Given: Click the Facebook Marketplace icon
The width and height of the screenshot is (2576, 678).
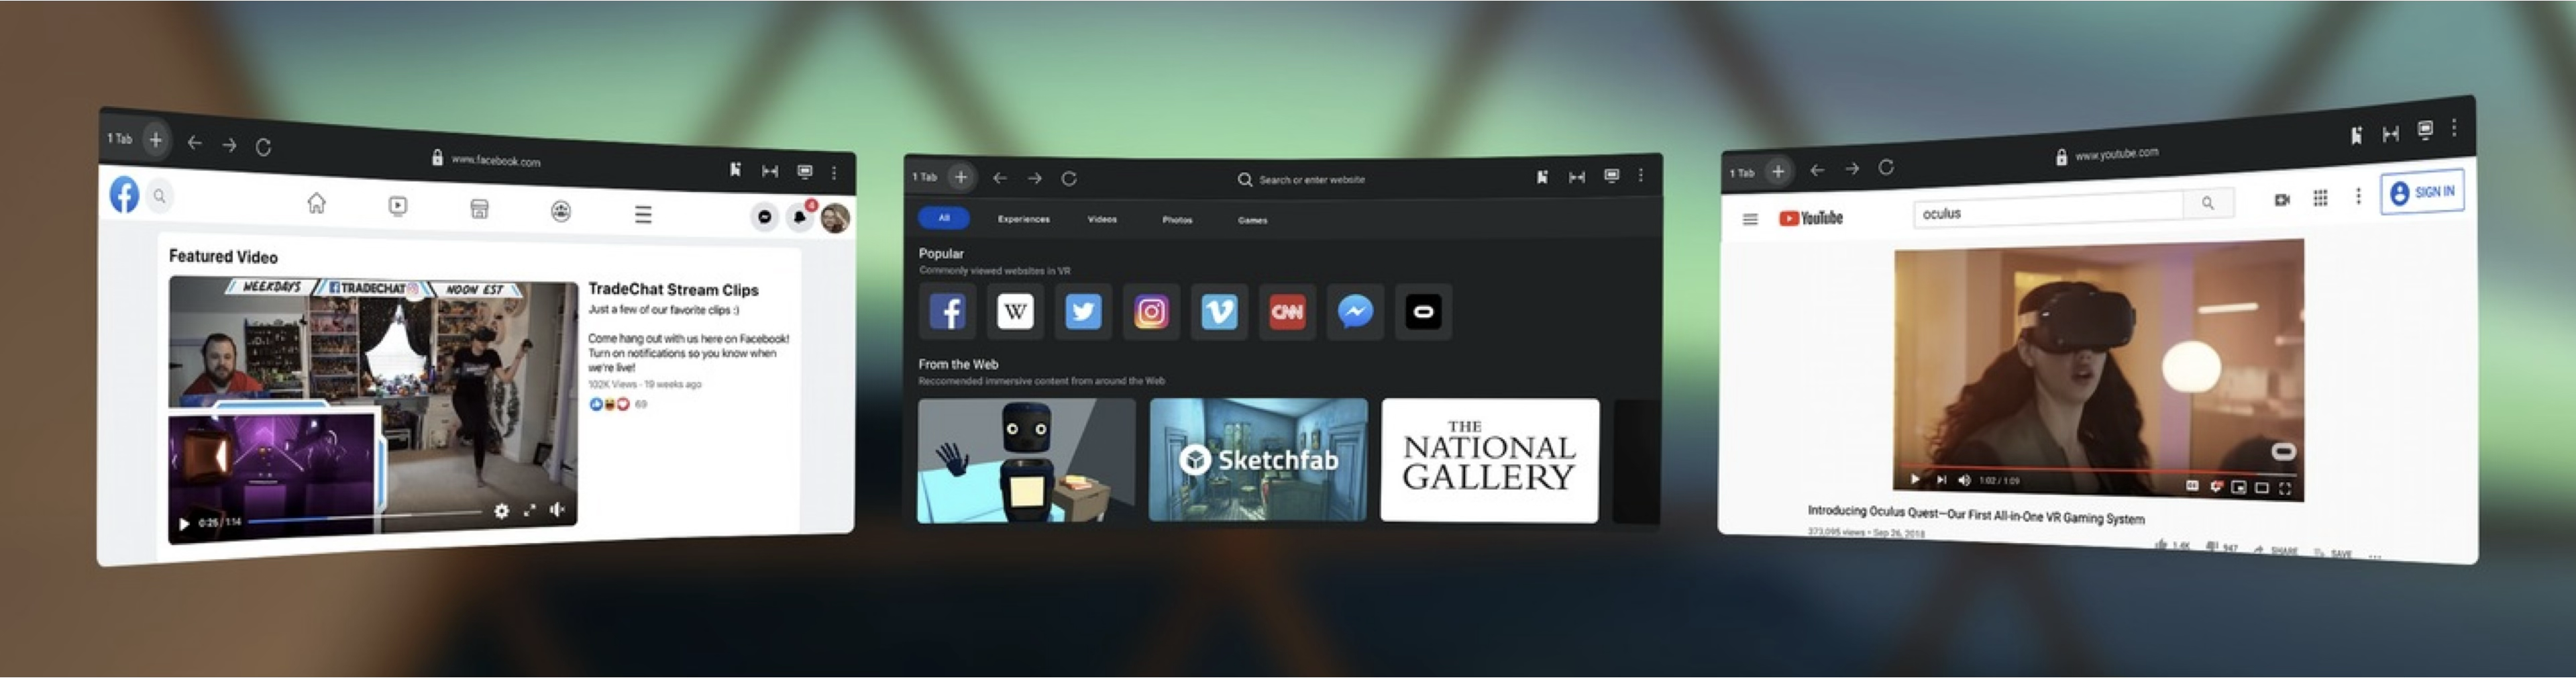Looking at the screenshot, I should coord(479,208).
